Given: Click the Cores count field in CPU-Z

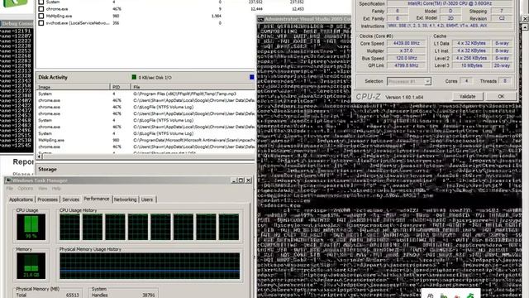Looking at the screenshot, I should [466, 81].
